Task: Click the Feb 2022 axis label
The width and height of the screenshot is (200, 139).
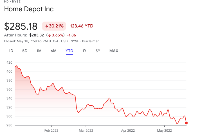Action: 51,131
